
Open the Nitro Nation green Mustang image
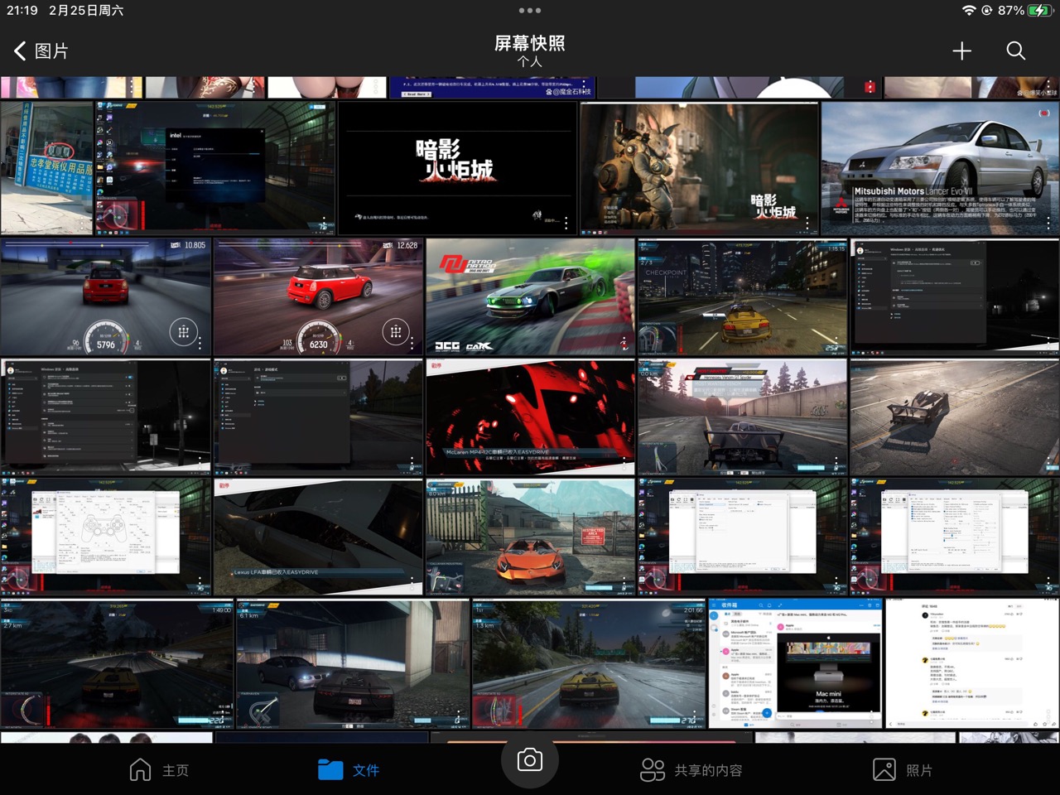click(531, 296)
